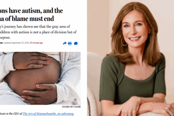Click the red '25 minutes ago' label

click(x=36, y=43)
